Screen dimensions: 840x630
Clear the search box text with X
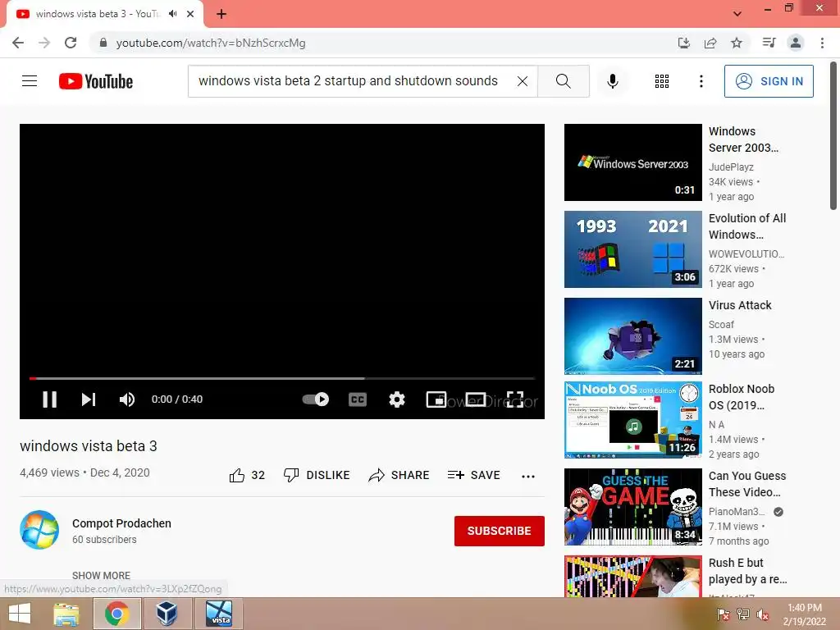pyautogui.click(x=523, y=81)
